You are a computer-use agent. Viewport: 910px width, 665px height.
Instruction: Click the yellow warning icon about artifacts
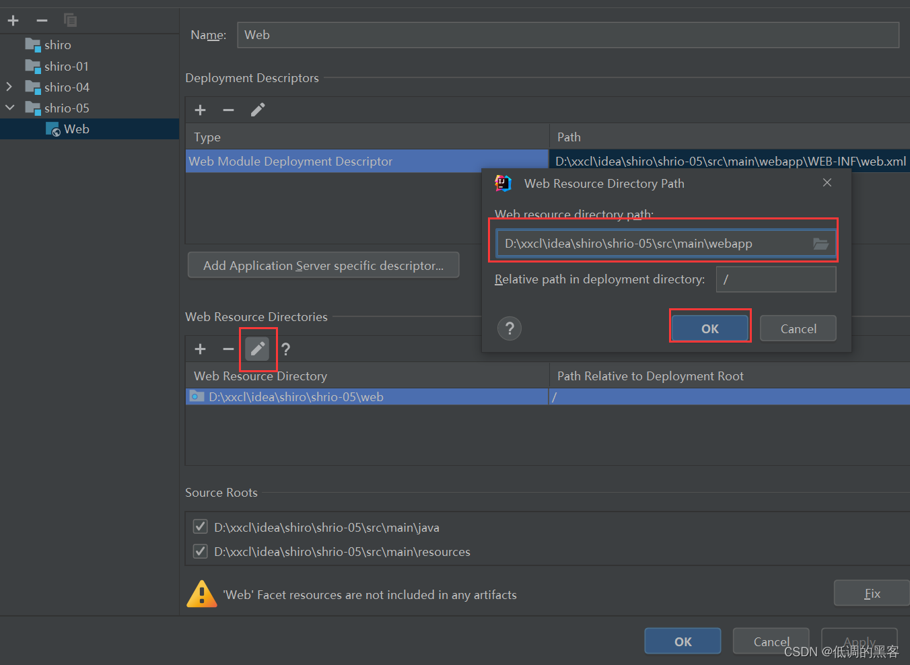201,594
